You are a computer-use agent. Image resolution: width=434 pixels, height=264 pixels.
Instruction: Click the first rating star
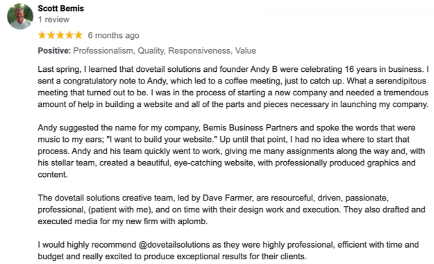click(x=42, y=35)
